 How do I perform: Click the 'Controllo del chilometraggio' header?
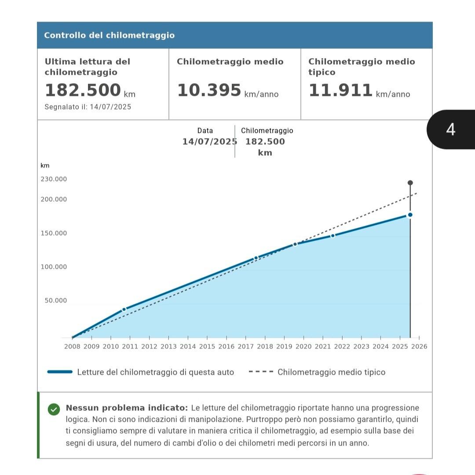[110, 35]
